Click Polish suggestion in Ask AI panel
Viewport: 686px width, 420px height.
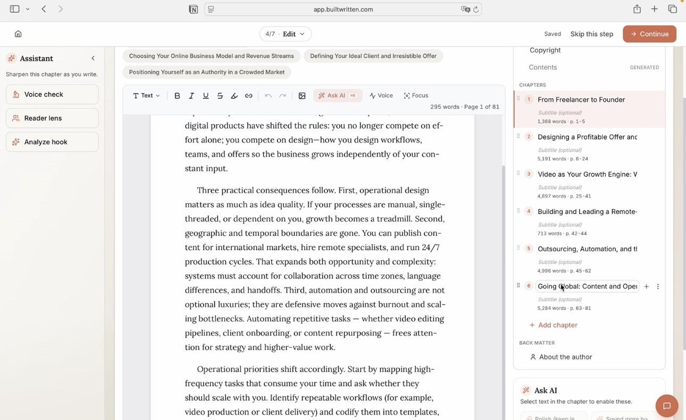[554, 417]
